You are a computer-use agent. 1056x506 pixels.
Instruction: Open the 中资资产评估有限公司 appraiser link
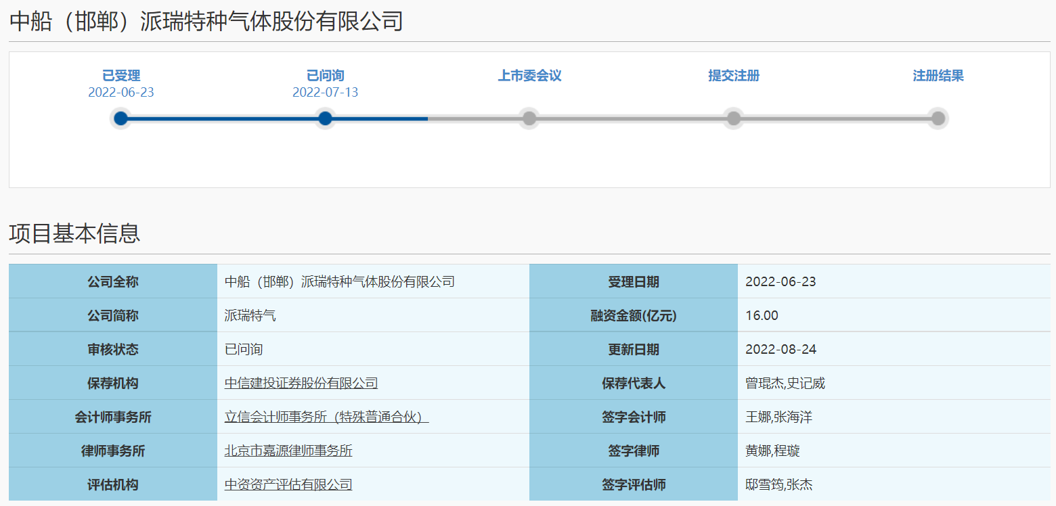tap(288, 485)
